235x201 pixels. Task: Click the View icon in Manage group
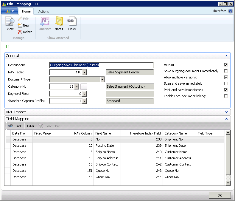[x=10, y=22]
